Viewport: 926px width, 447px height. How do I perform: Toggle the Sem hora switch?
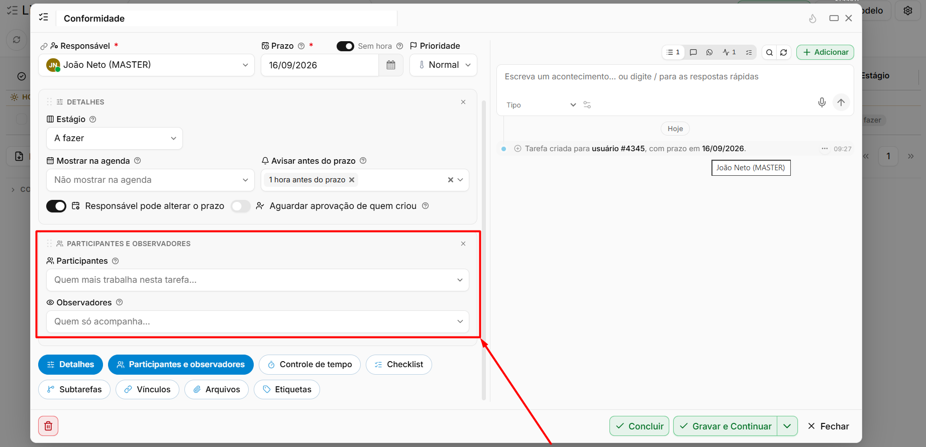click(345, 46)
